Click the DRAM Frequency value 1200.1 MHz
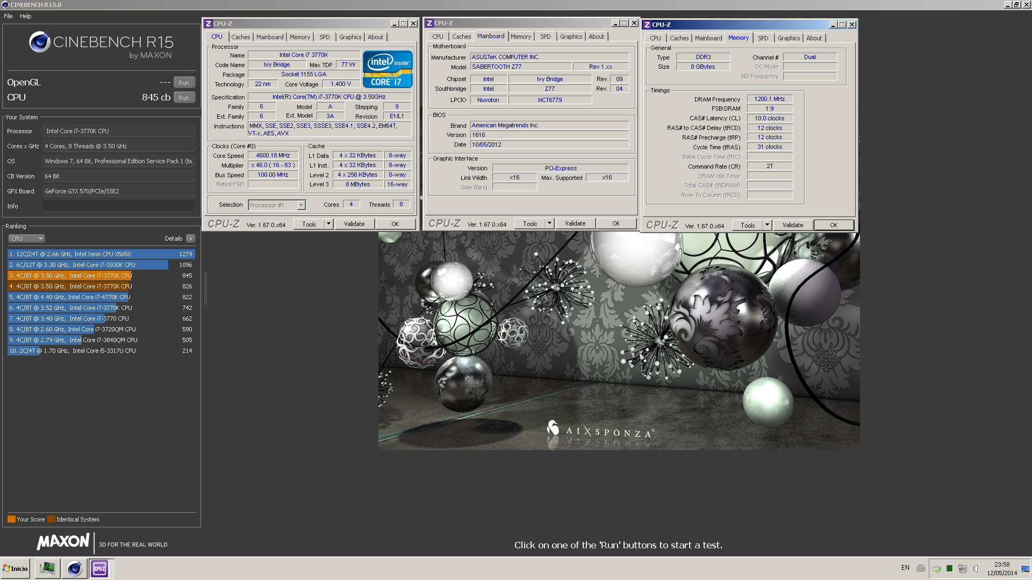 point(769,99)
